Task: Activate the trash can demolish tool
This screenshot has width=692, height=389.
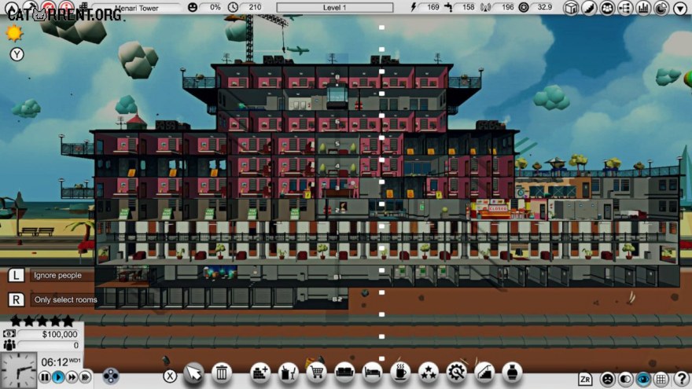Action: pos(222,373)
